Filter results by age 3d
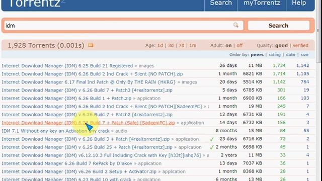 pos(171,46)
